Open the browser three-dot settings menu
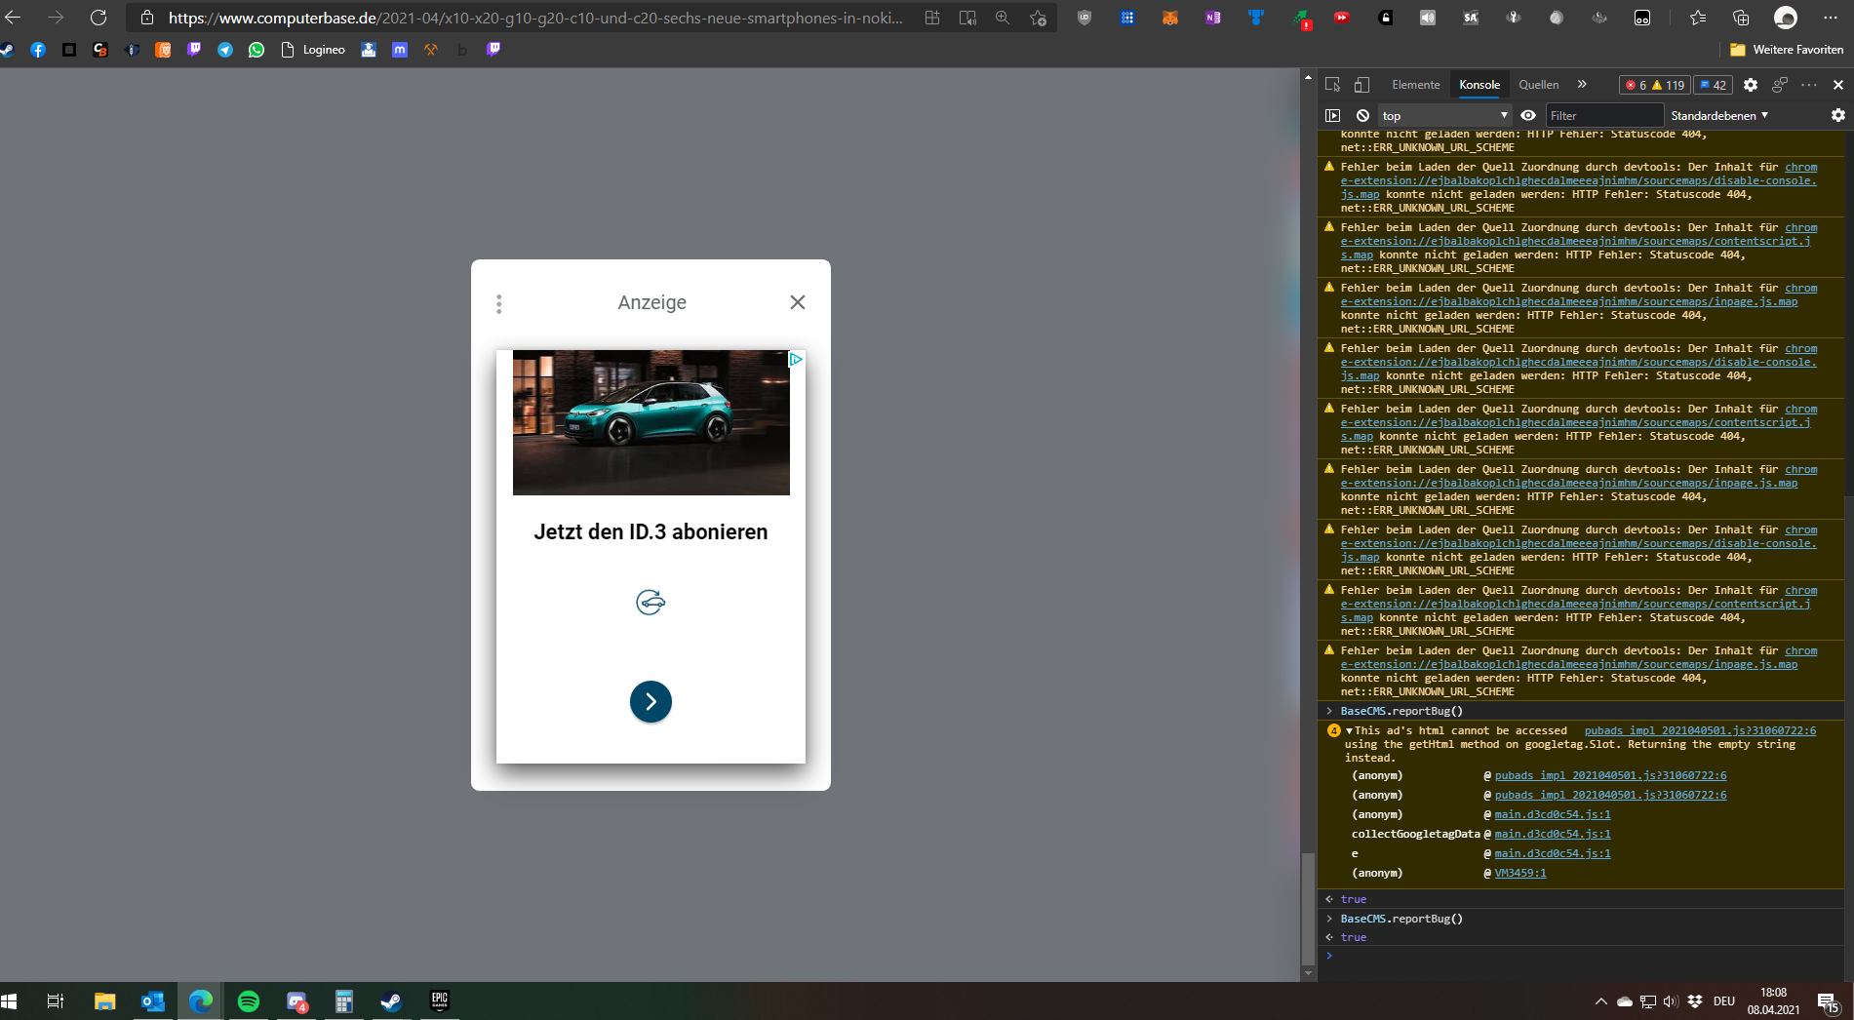1854x1020 pixels. click(1830, 18)
